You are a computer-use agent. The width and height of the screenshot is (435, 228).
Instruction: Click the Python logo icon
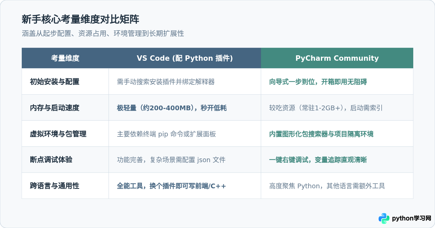[x=384, y=218]
